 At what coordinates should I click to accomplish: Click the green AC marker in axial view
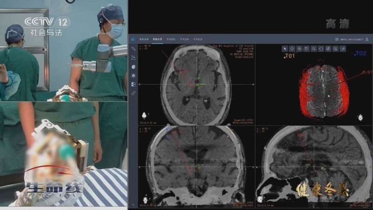[x=199, y=78]
